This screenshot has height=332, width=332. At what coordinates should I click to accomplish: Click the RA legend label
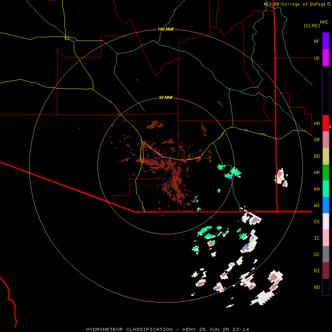pyautogui.click(x=317, y=189)
